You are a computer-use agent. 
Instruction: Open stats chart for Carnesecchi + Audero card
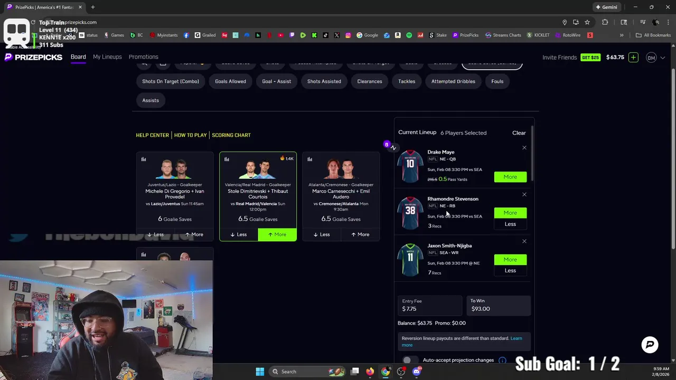[310, 159]
